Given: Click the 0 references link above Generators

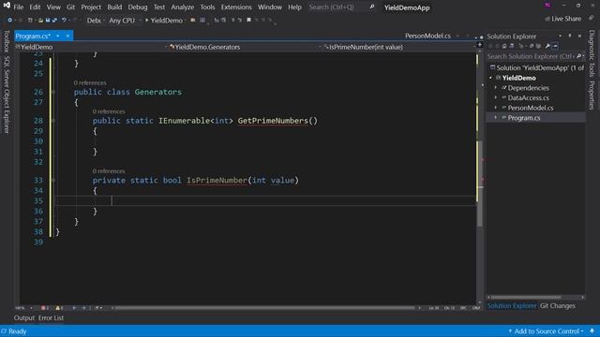Looking at the screenshot, I should [90, 82].
